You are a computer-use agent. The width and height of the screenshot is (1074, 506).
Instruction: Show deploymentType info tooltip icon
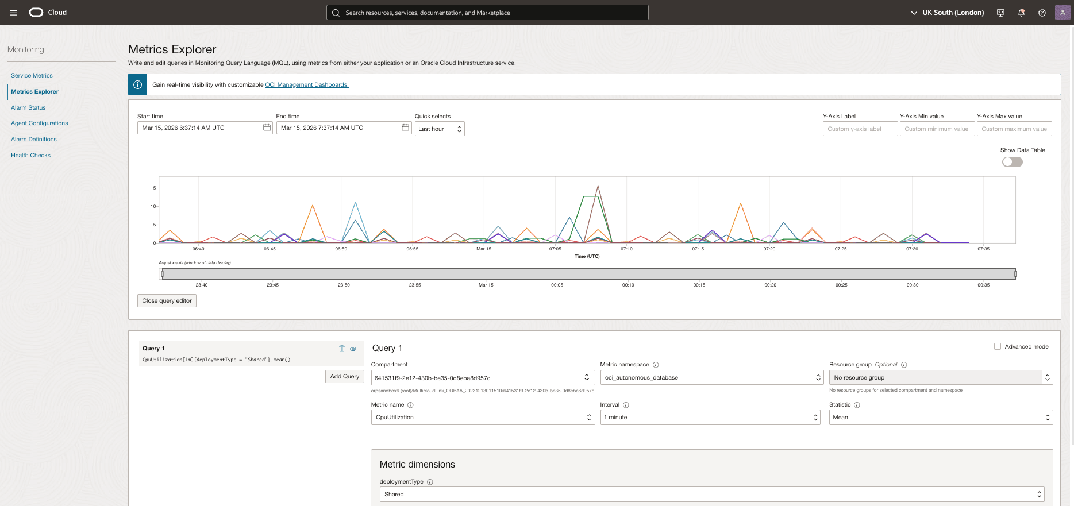point(430,482)
